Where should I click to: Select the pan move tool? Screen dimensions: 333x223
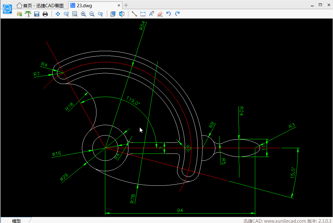tap(58, 14)
